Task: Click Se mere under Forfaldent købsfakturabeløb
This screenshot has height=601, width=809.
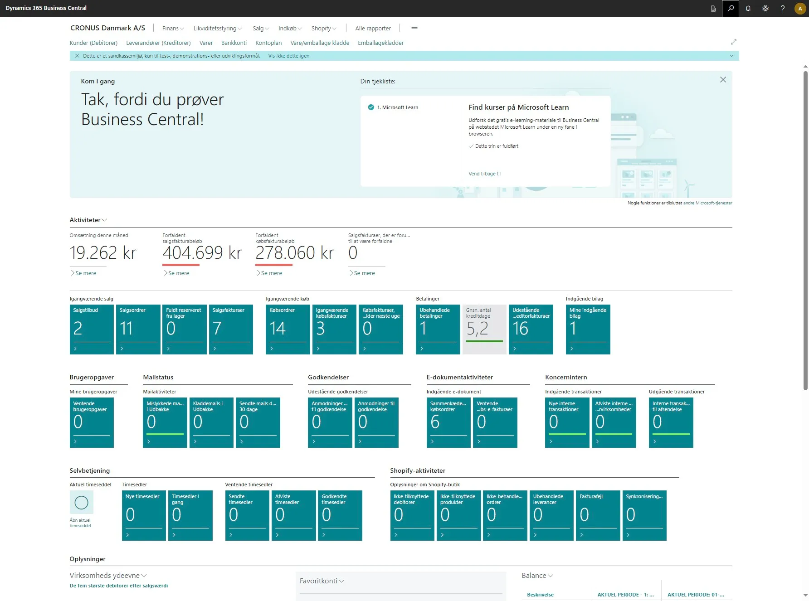Action: click(x=269, y=273)
